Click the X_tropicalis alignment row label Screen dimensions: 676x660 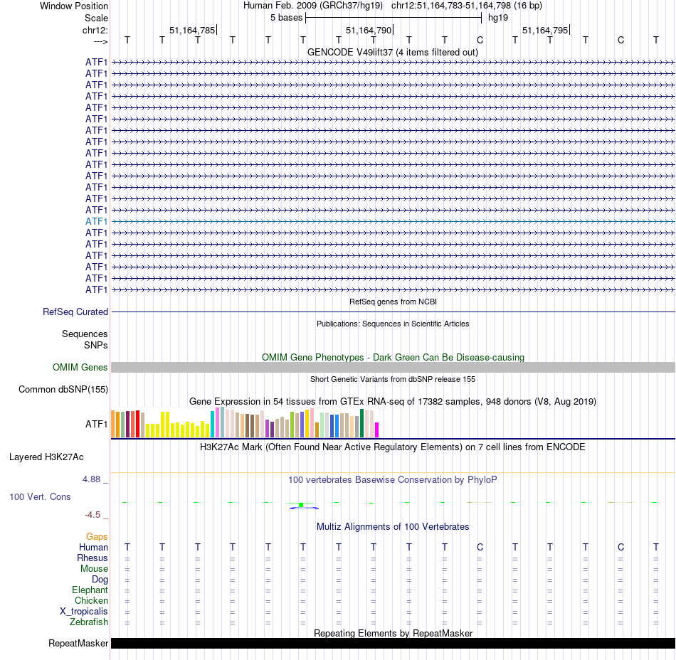point(84,612)
